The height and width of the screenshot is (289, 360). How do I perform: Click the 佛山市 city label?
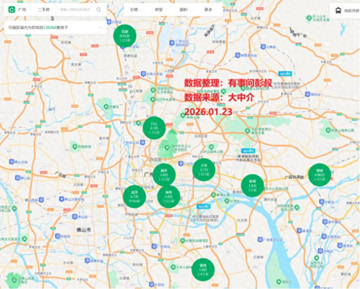click(84, 230)
